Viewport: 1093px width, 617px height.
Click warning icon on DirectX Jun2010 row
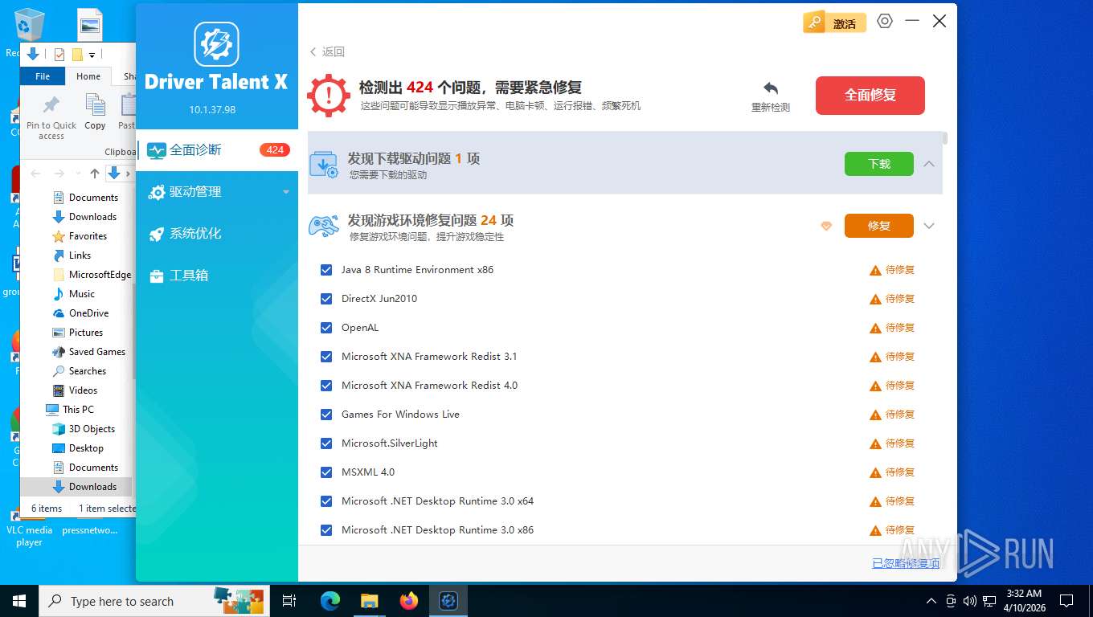[876, 299]
